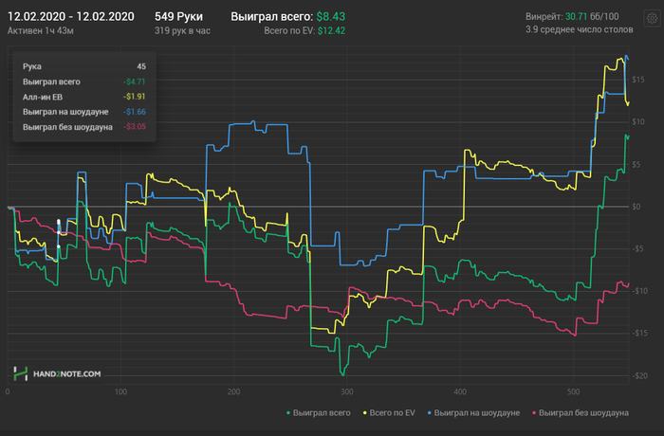Toggle the 'Всего по EV' legend series
Viewport: 664px width, 436px height.
394,413
